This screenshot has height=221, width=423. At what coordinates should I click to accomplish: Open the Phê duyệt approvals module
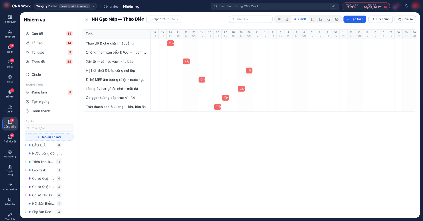click(10, 139)
